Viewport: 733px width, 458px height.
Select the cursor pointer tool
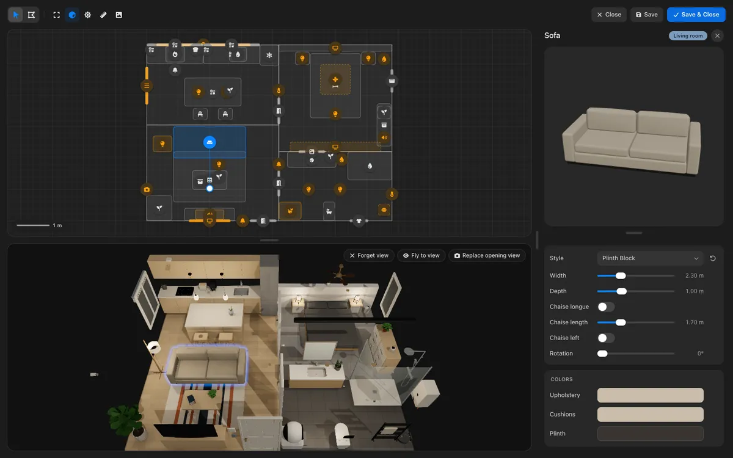[16, 15]
